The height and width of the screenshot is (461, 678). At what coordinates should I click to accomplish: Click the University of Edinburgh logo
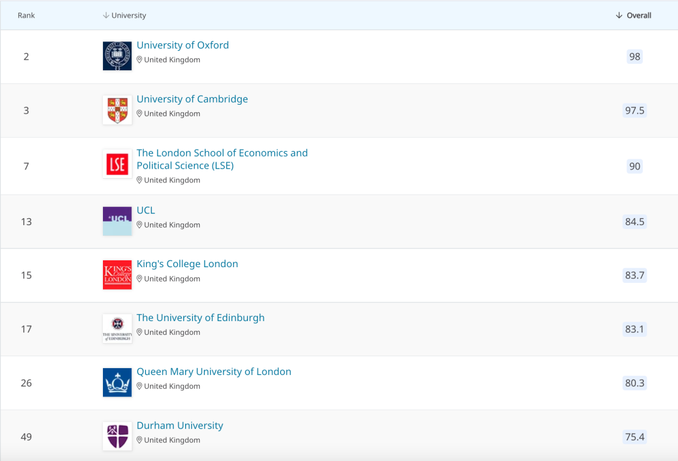pos(117,329)
